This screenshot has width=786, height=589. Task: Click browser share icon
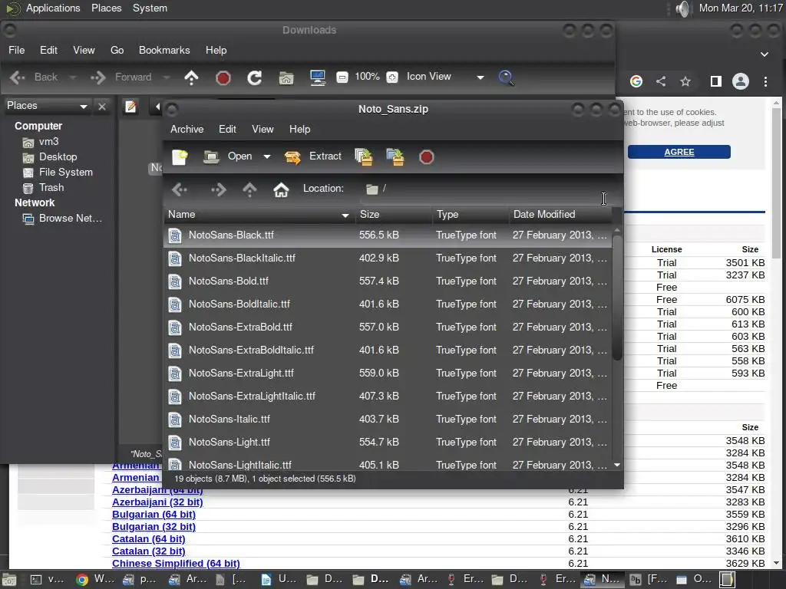pyautogui.click(x=661, y=81)
